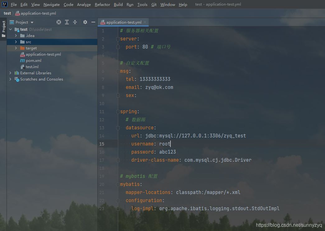Collapse the server block fold marker
Image resolution: width=325 pixels, height=231 pixels.
pyautogui.click(x=118, y=39)
